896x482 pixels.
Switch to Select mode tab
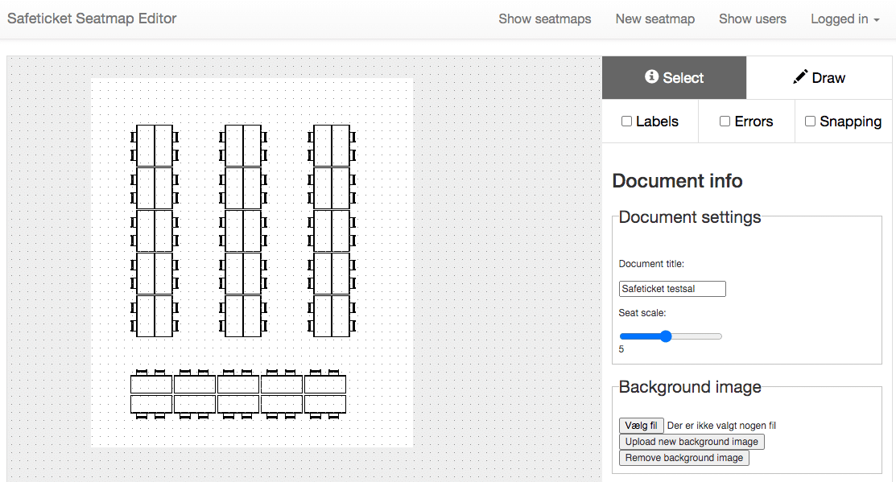point(675,78)
